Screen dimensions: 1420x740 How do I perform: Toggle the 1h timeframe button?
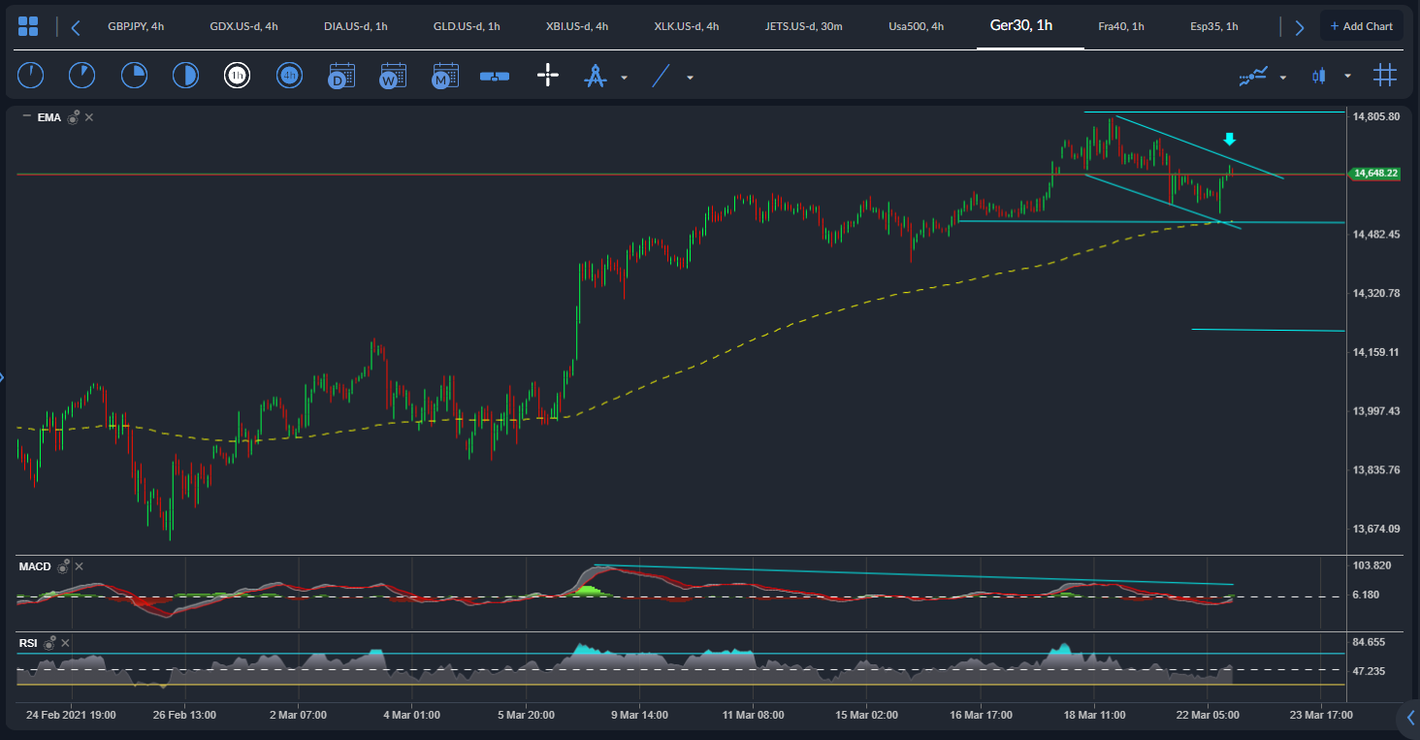(237, 76)
